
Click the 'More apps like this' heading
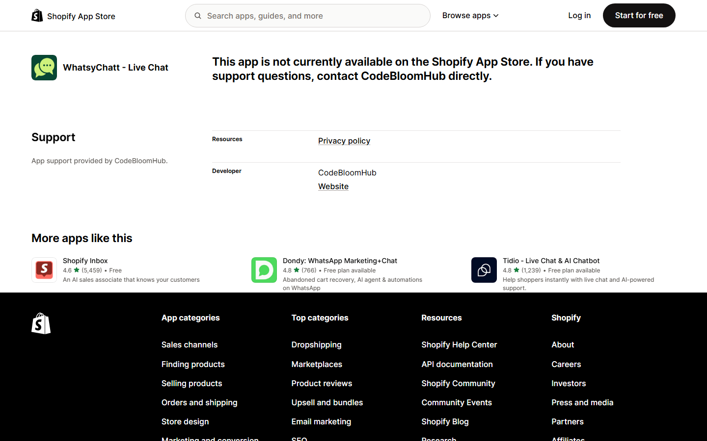click(x=82, y=238)
